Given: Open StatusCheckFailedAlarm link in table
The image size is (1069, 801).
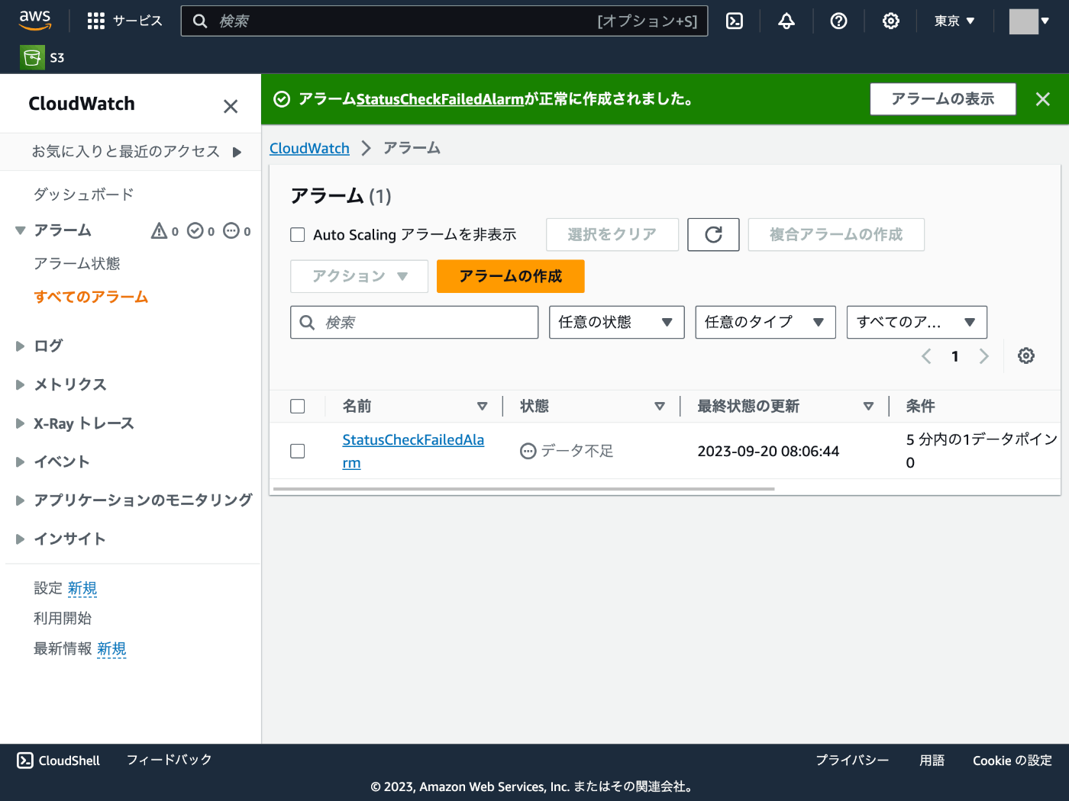Looking at the screenshot, I should click(413, 451).
